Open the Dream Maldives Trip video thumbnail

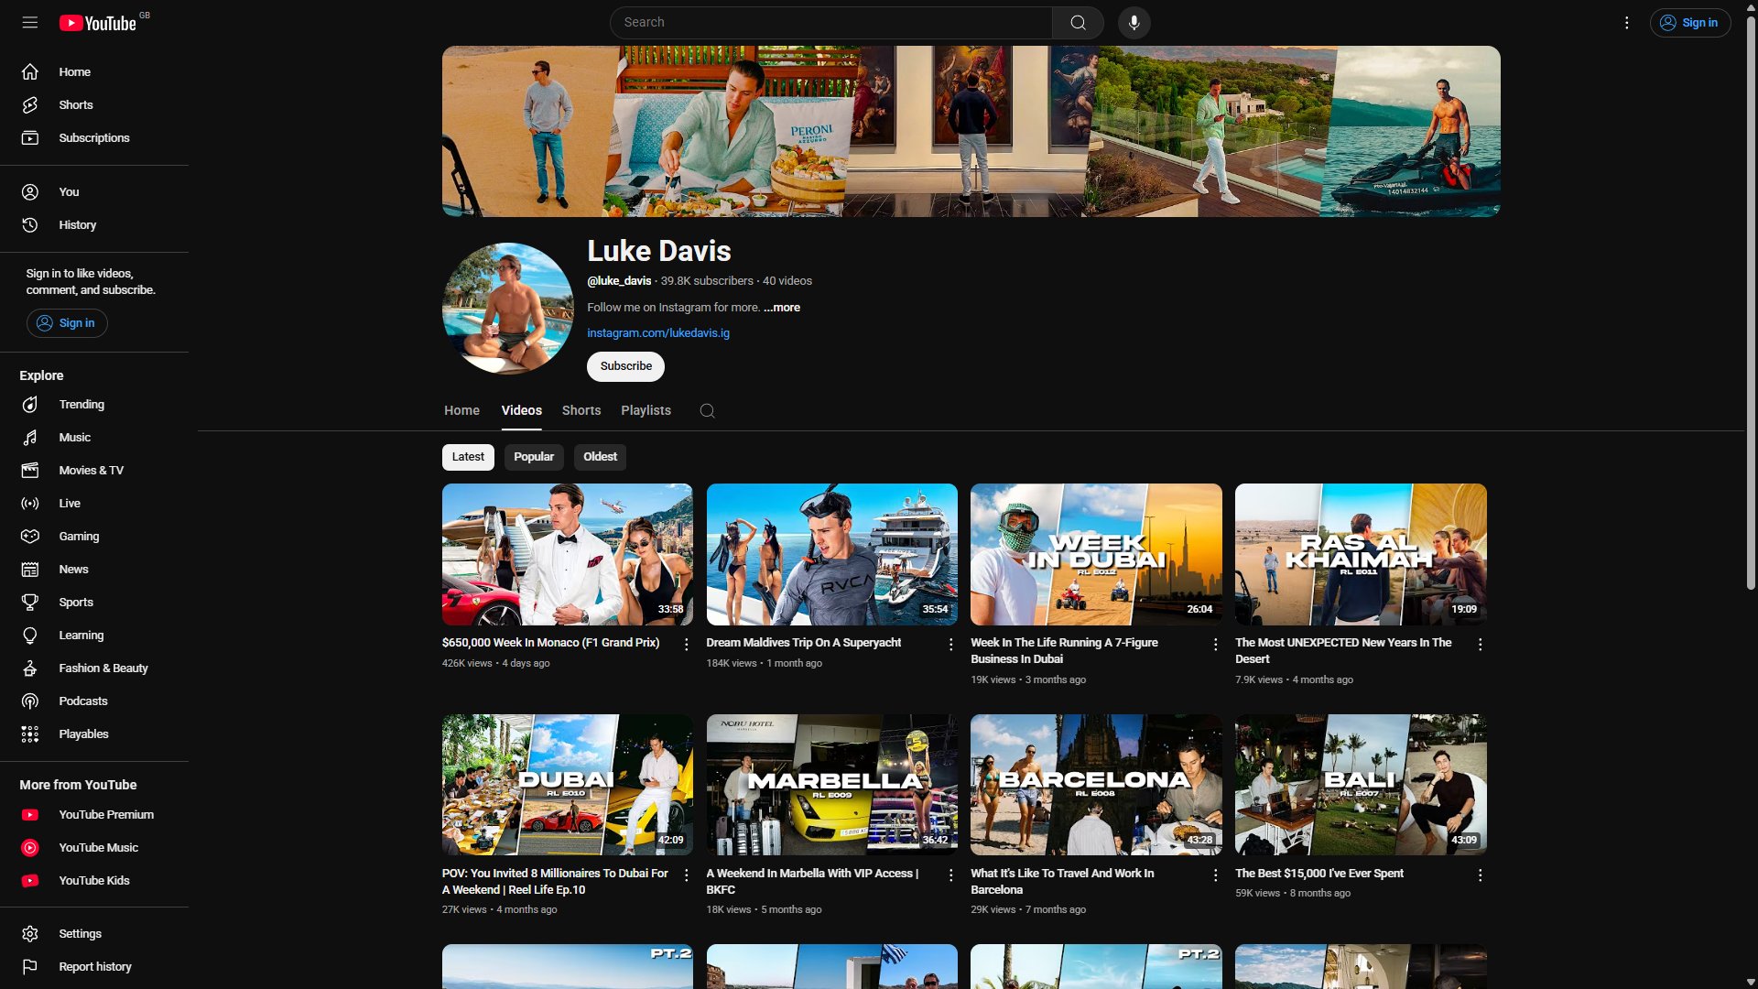click(x=831, y=555)
